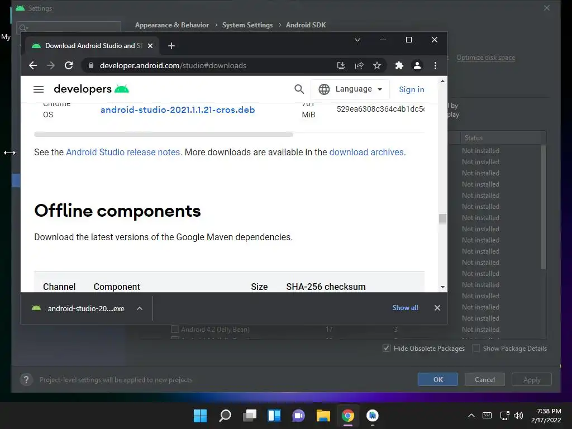The width and height of the screenshot is (572, 429).
Task: Open Chrome three-dot menu
Action: pyautogui.click(x=435, y=66)
